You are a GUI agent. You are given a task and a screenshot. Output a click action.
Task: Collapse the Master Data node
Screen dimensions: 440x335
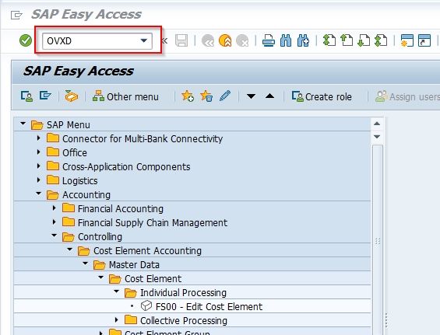[86, 263]
